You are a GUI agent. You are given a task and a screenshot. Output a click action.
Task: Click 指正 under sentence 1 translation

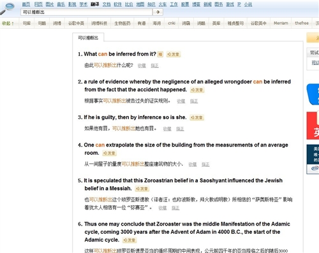[x=154, y=66]
